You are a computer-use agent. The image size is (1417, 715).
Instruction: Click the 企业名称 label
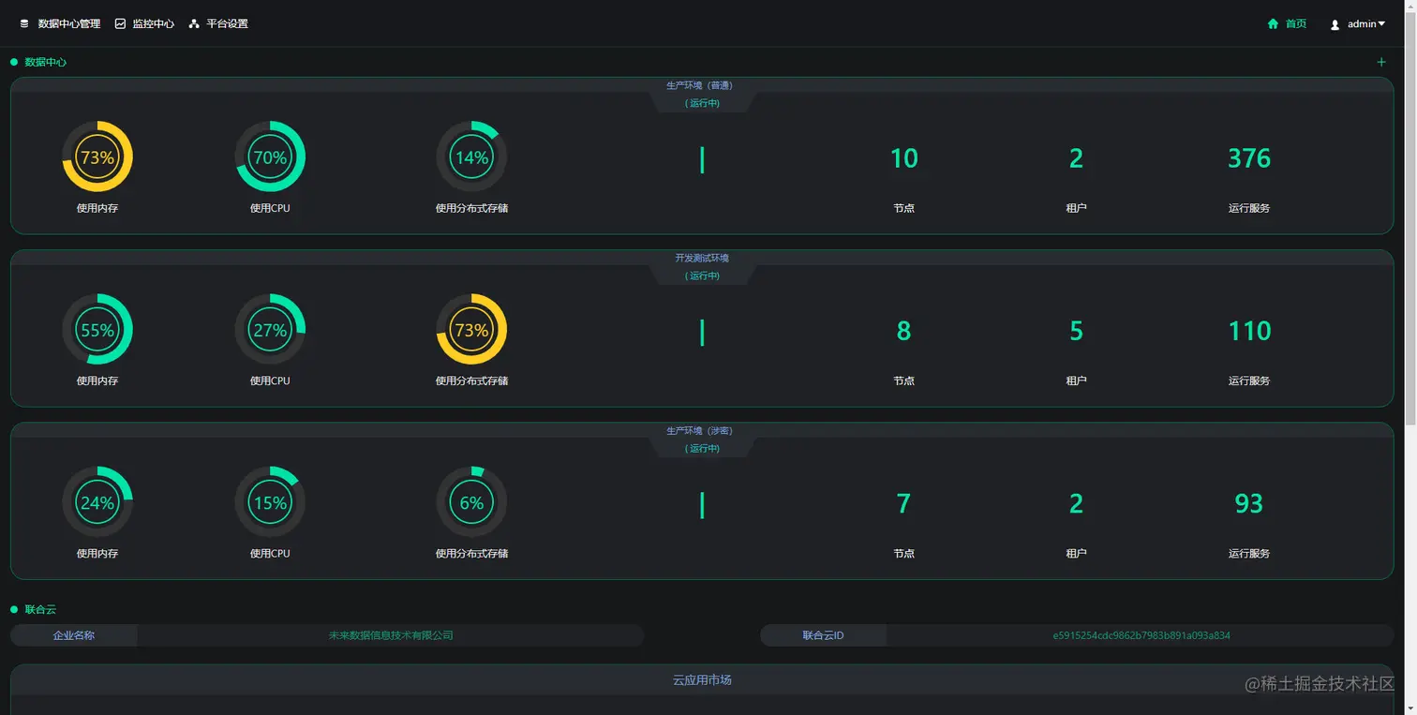click(74, 635)
